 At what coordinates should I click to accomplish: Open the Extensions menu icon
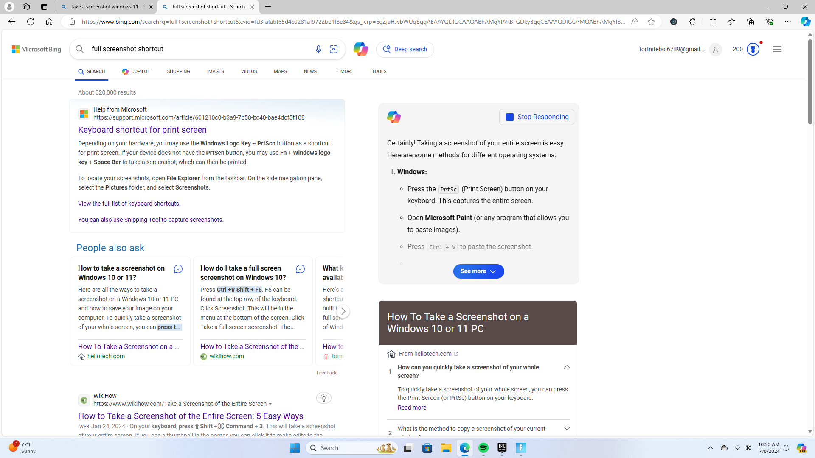coord(692,22)
